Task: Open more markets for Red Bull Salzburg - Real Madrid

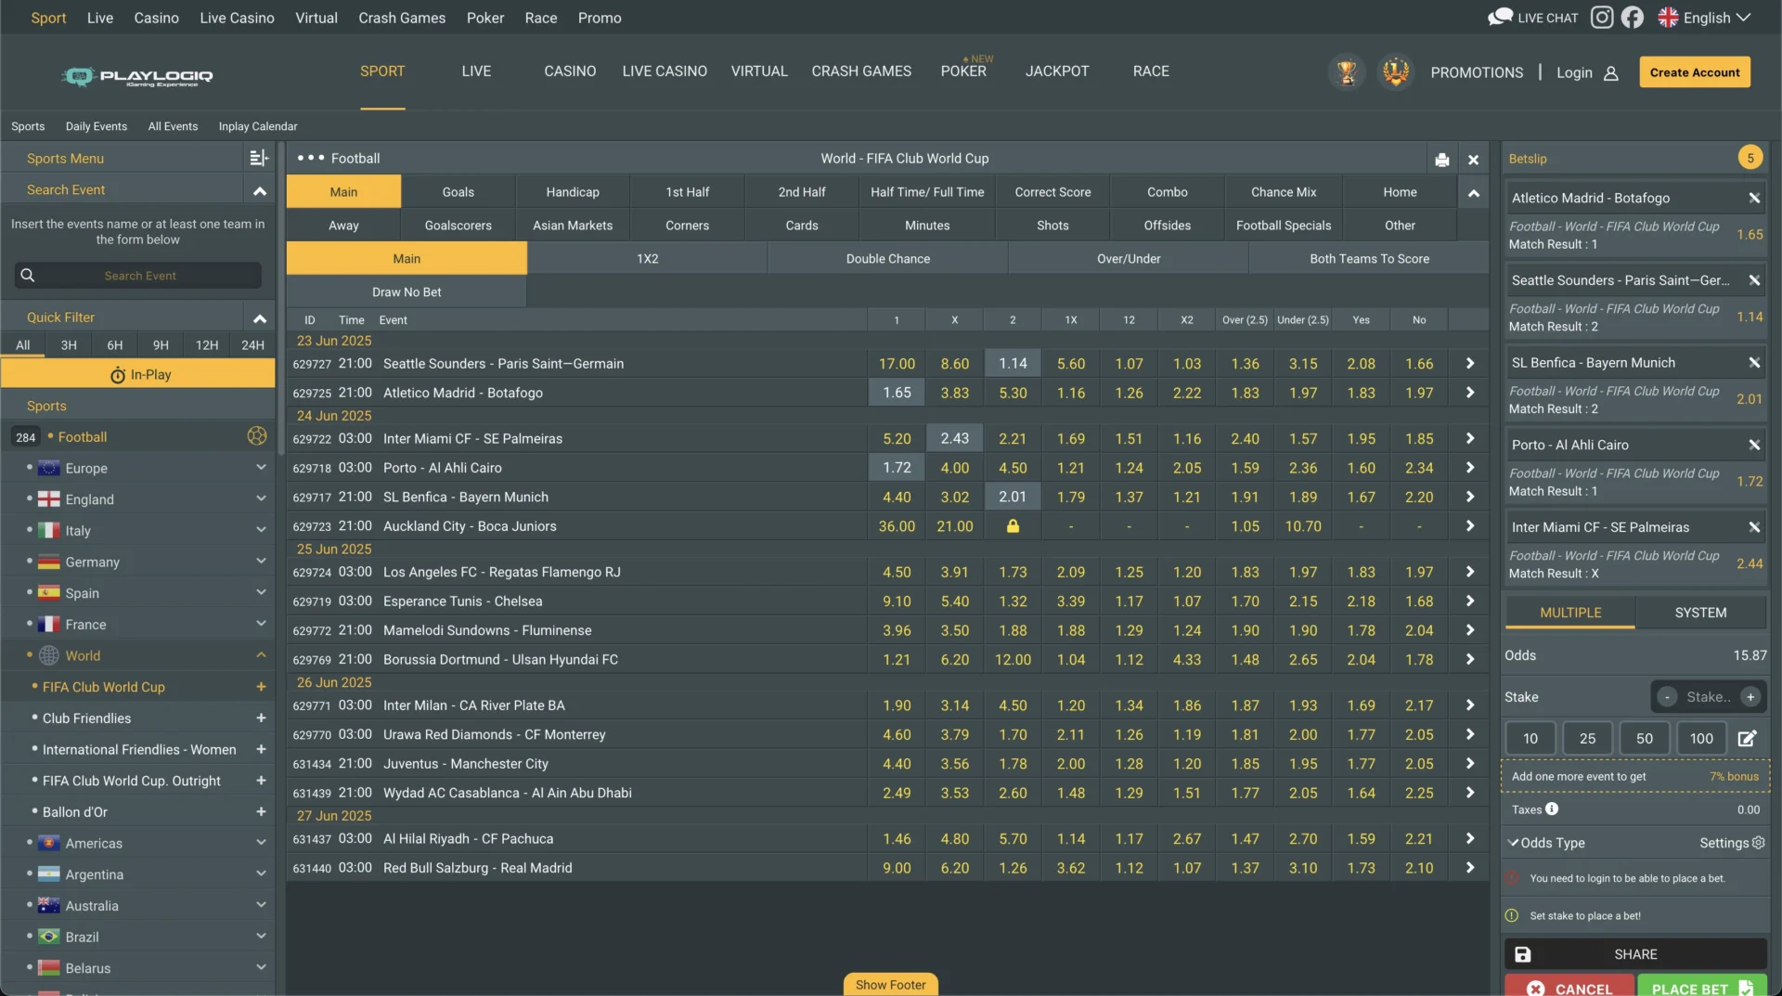Action: point(1469,868)
